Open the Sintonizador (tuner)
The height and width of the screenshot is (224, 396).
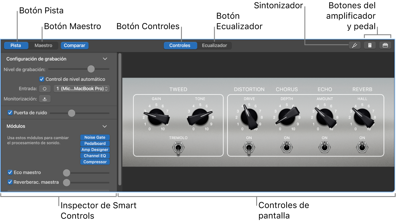(x=354, y=45)
